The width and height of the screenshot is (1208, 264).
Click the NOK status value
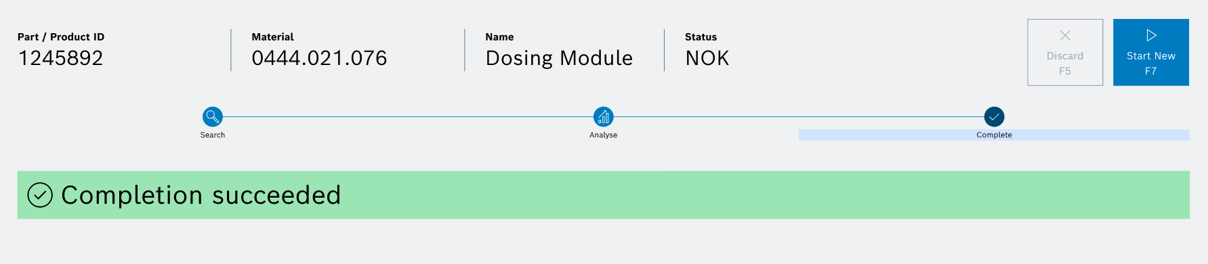click(x=707, y=58)
